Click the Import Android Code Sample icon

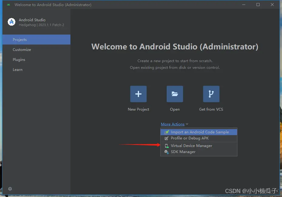[167, 132]
